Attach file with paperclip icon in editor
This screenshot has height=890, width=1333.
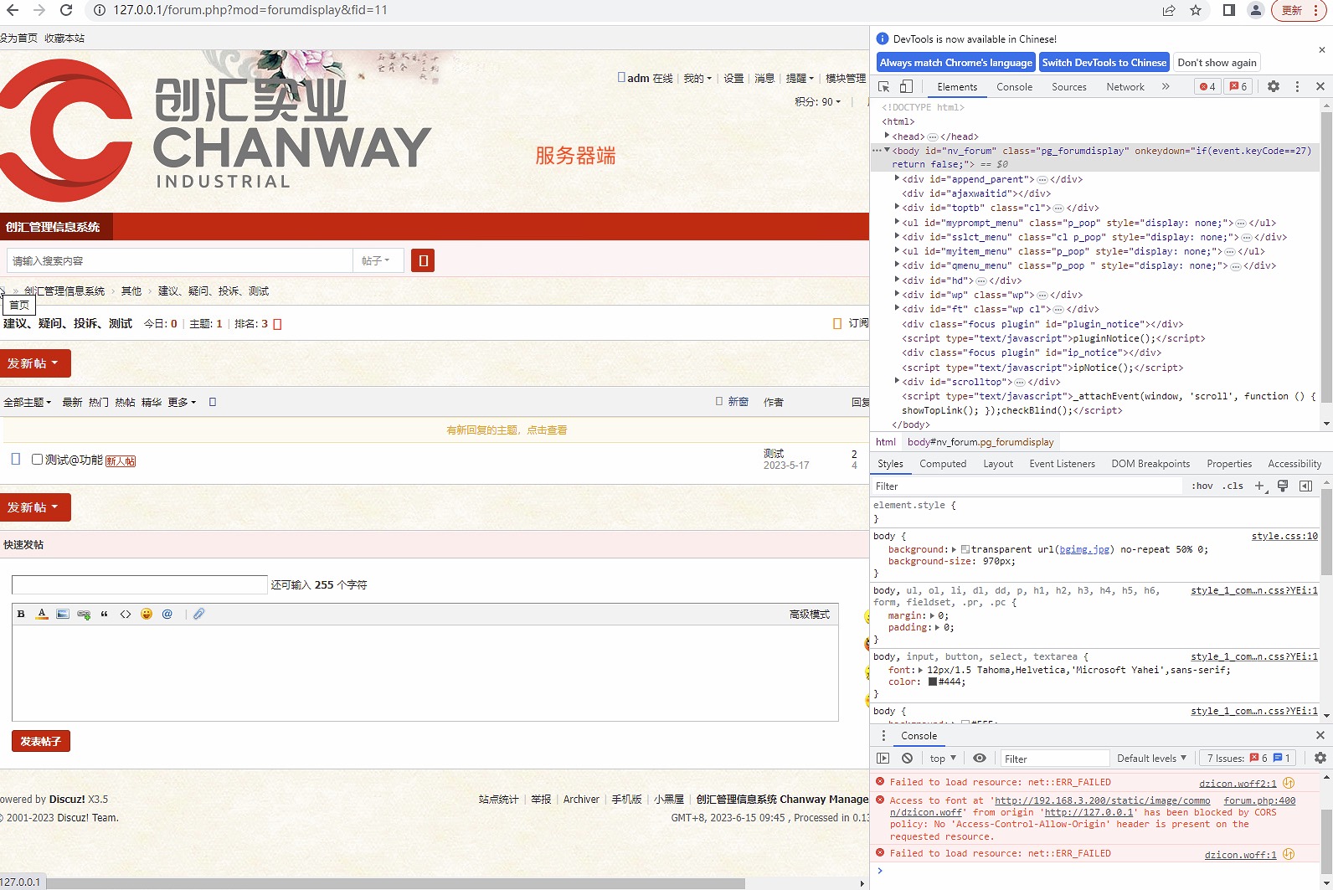[x=198, y=614]
